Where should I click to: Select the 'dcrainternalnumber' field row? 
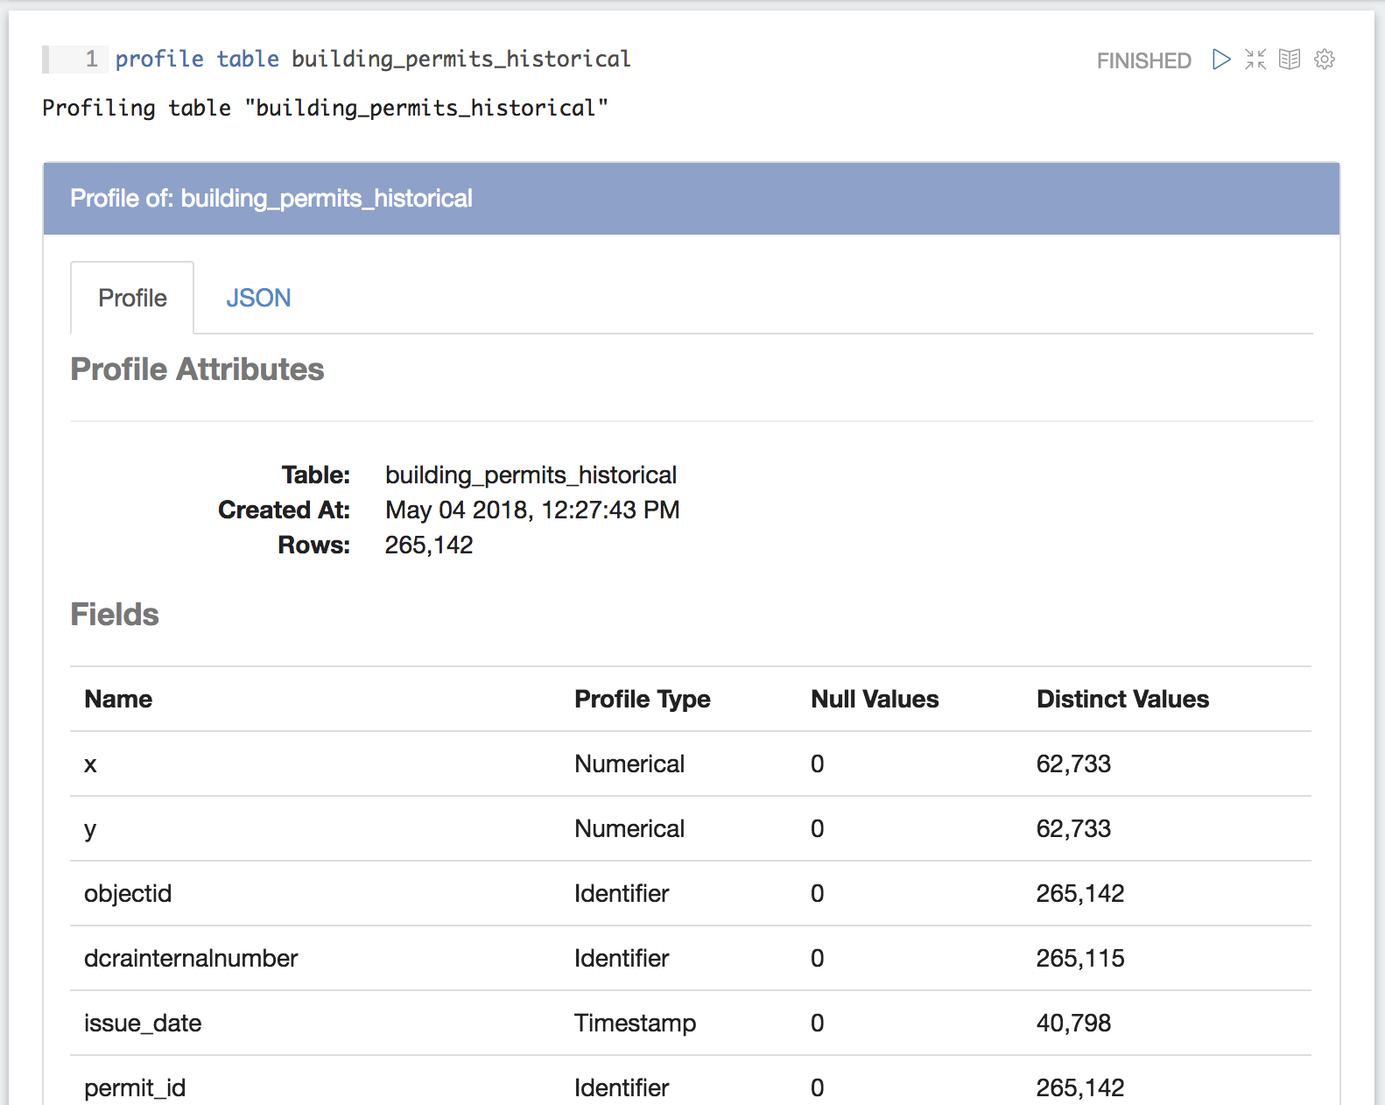pos(691,958)
